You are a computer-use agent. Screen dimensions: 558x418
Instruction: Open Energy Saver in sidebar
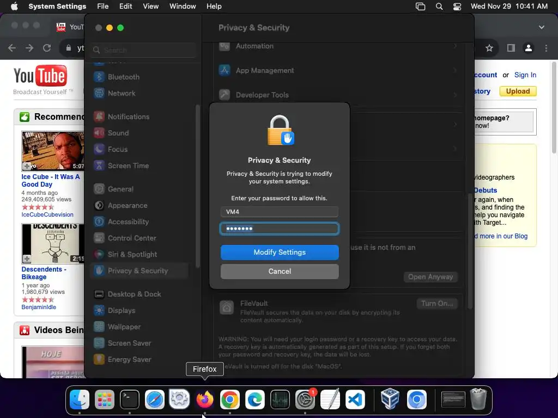click(x=139, y=360)
